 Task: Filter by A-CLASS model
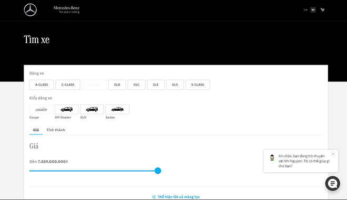coord(42,85)
